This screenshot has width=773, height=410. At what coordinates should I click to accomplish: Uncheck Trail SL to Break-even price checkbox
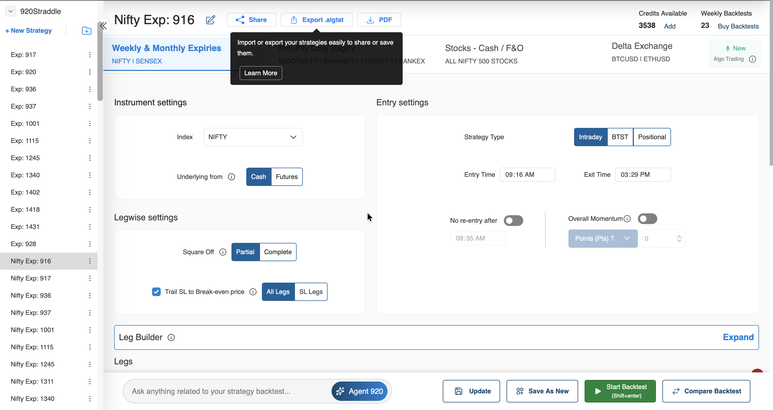156,292
